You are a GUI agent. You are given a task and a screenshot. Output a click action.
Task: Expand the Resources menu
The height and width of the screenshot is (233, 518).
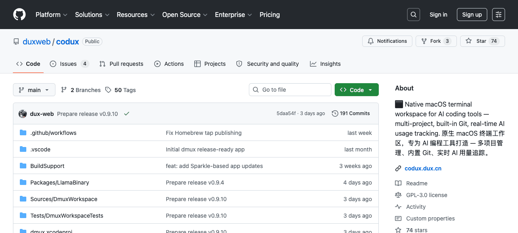(136, 15)
